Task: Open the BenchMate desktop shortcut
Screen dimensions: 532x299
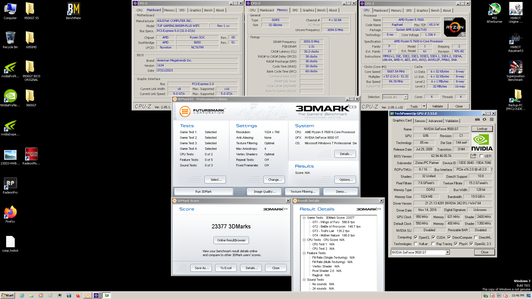Action: click(73, 11)
